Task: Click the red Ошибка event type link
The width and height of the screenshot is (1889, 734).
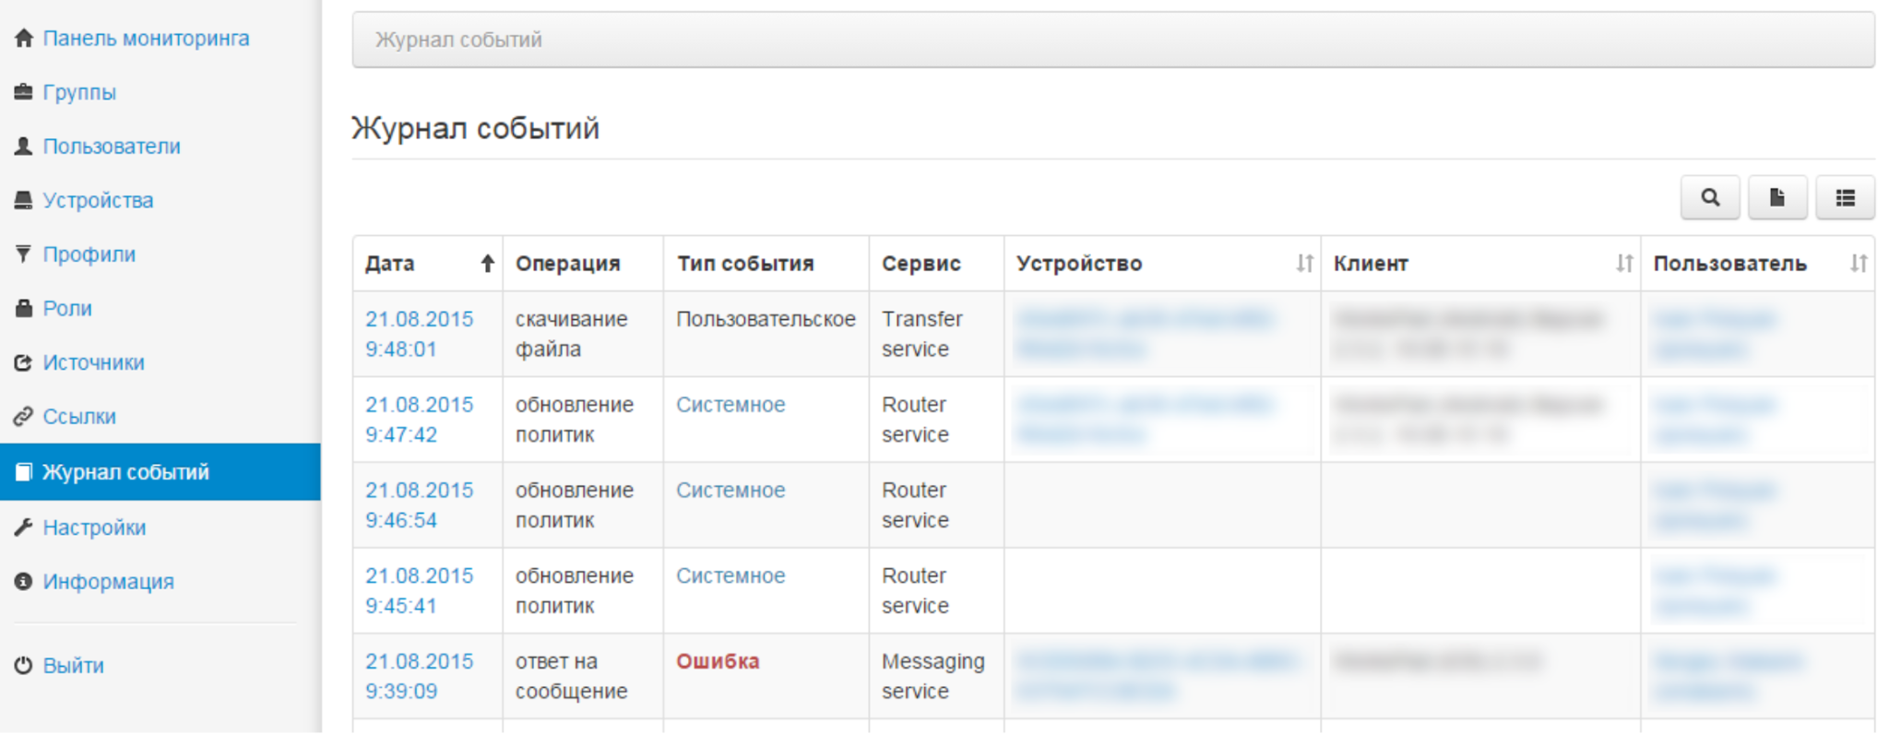Action: pos(718,661)
